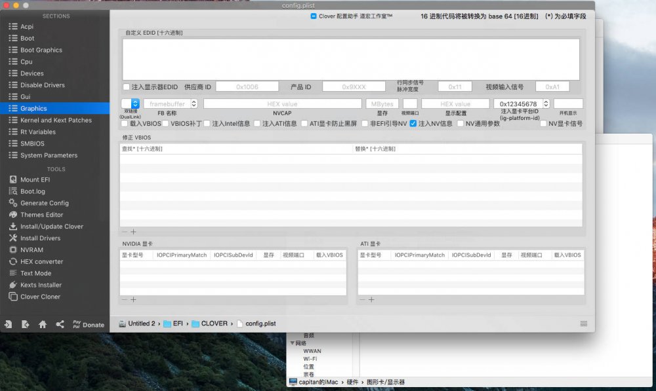Open Install Drivers tool
The height and width of the screenshot is (391, 656).
point(40,238)
